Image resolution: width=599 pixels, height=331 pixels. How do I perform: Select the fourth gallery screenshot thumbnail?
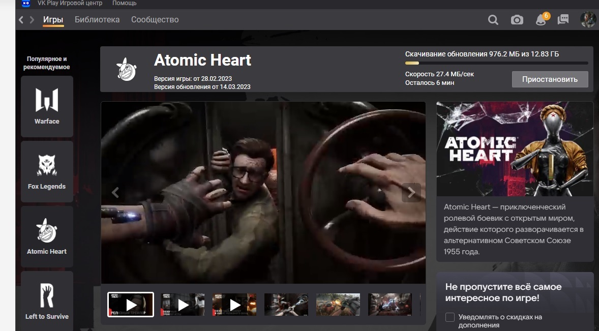click(286, 305)
